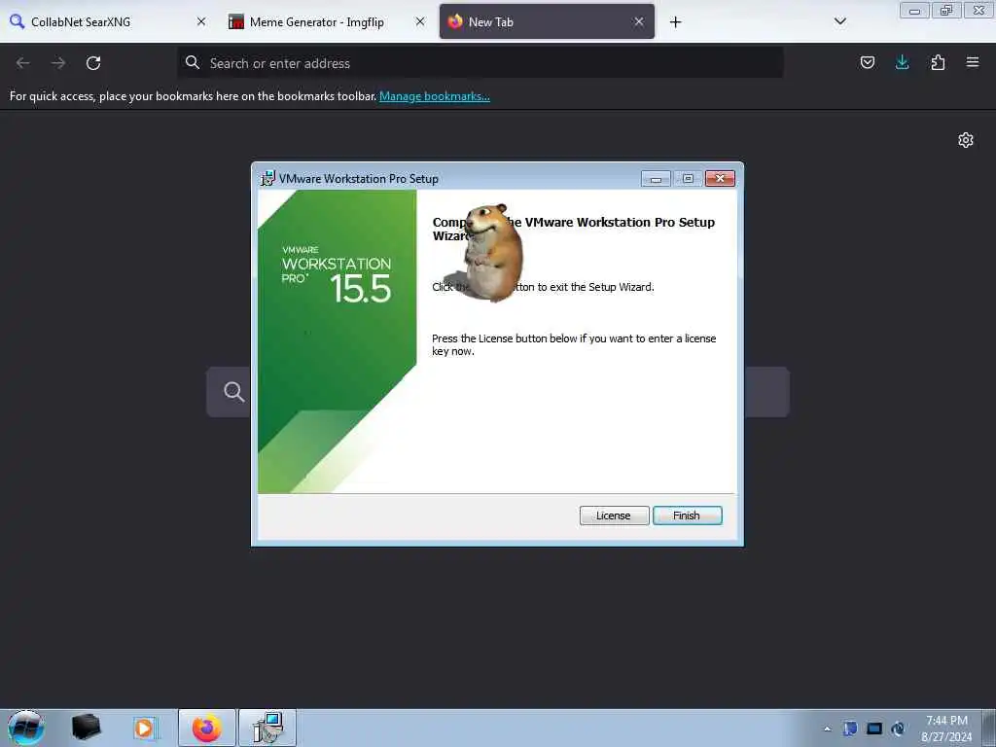Open the network monitor tray icon

pyautogui.click(x=874, y=729)
